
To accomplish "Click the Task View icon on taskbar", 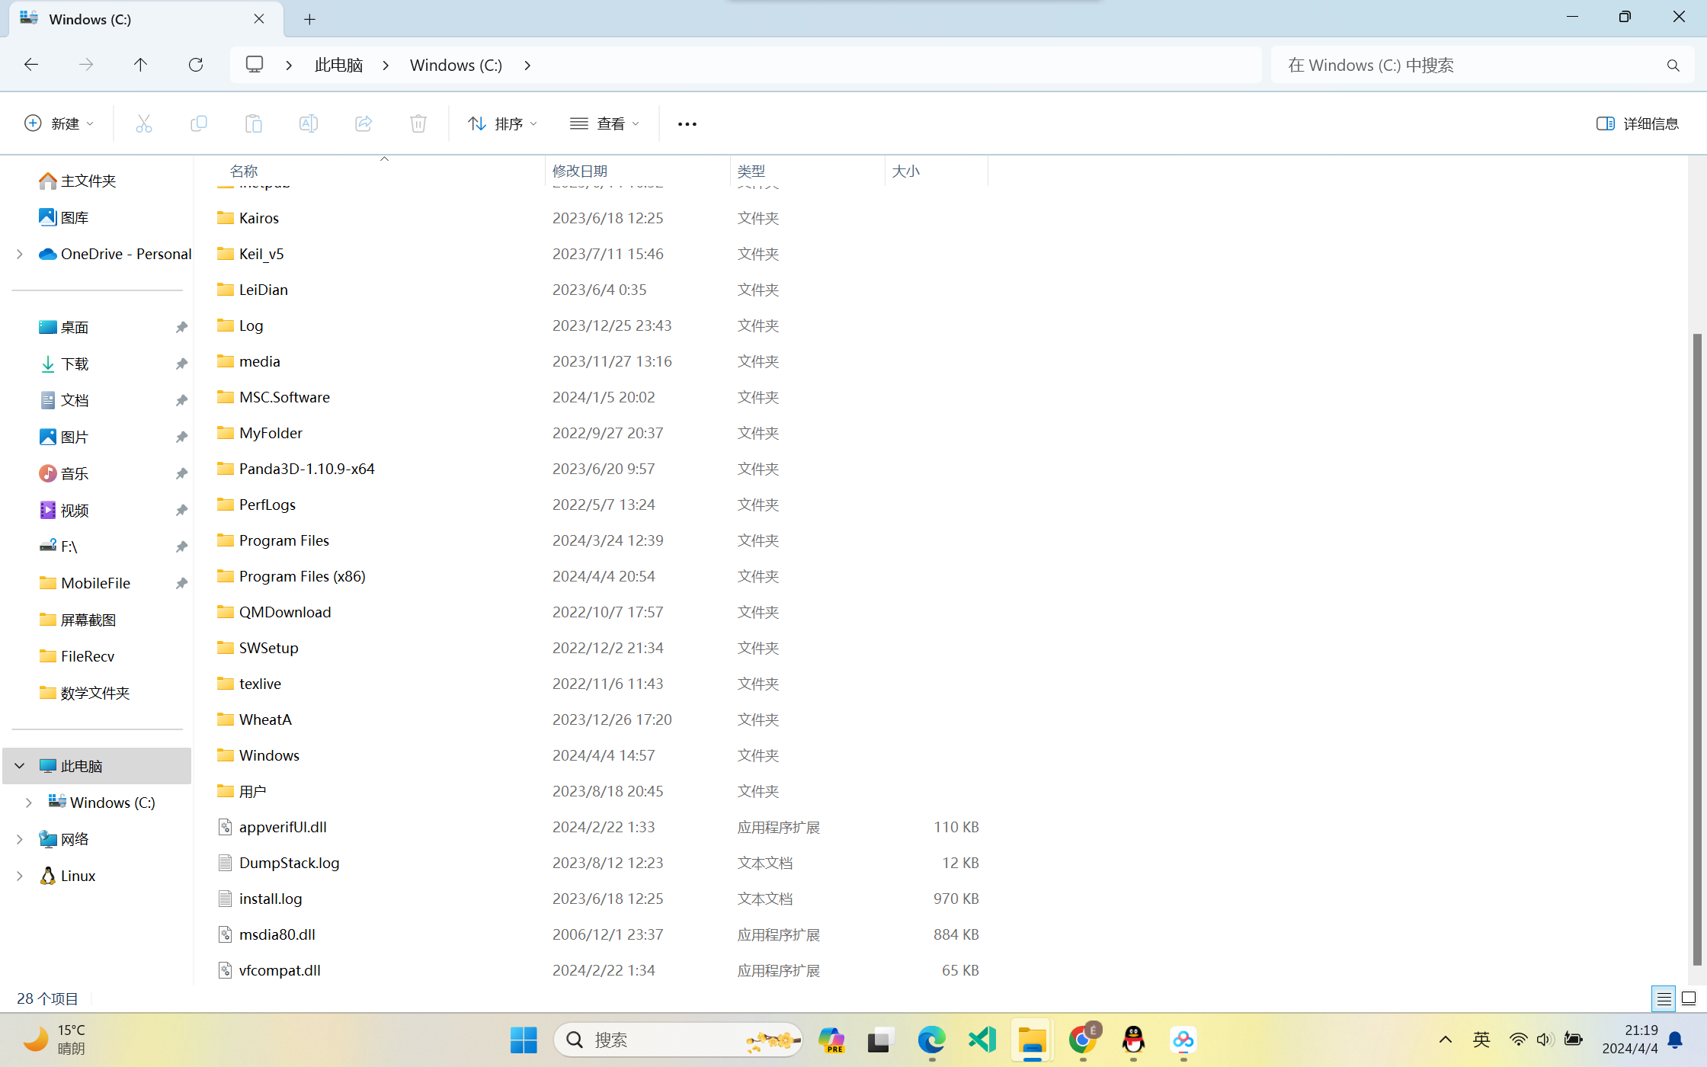I will [x=881, y=1040].
